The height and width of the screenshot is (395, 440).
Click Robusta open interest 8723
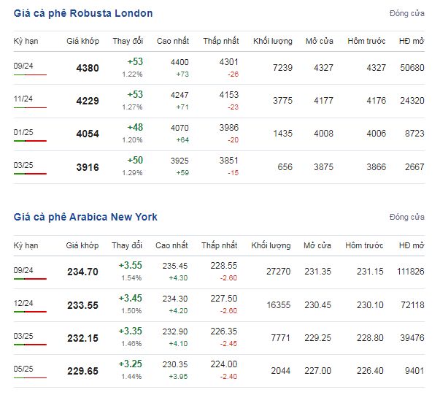pos(414,134)
